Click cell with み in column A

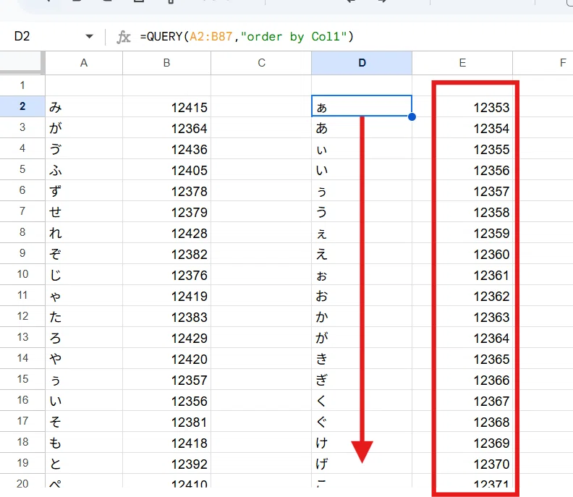click(84, 107)
